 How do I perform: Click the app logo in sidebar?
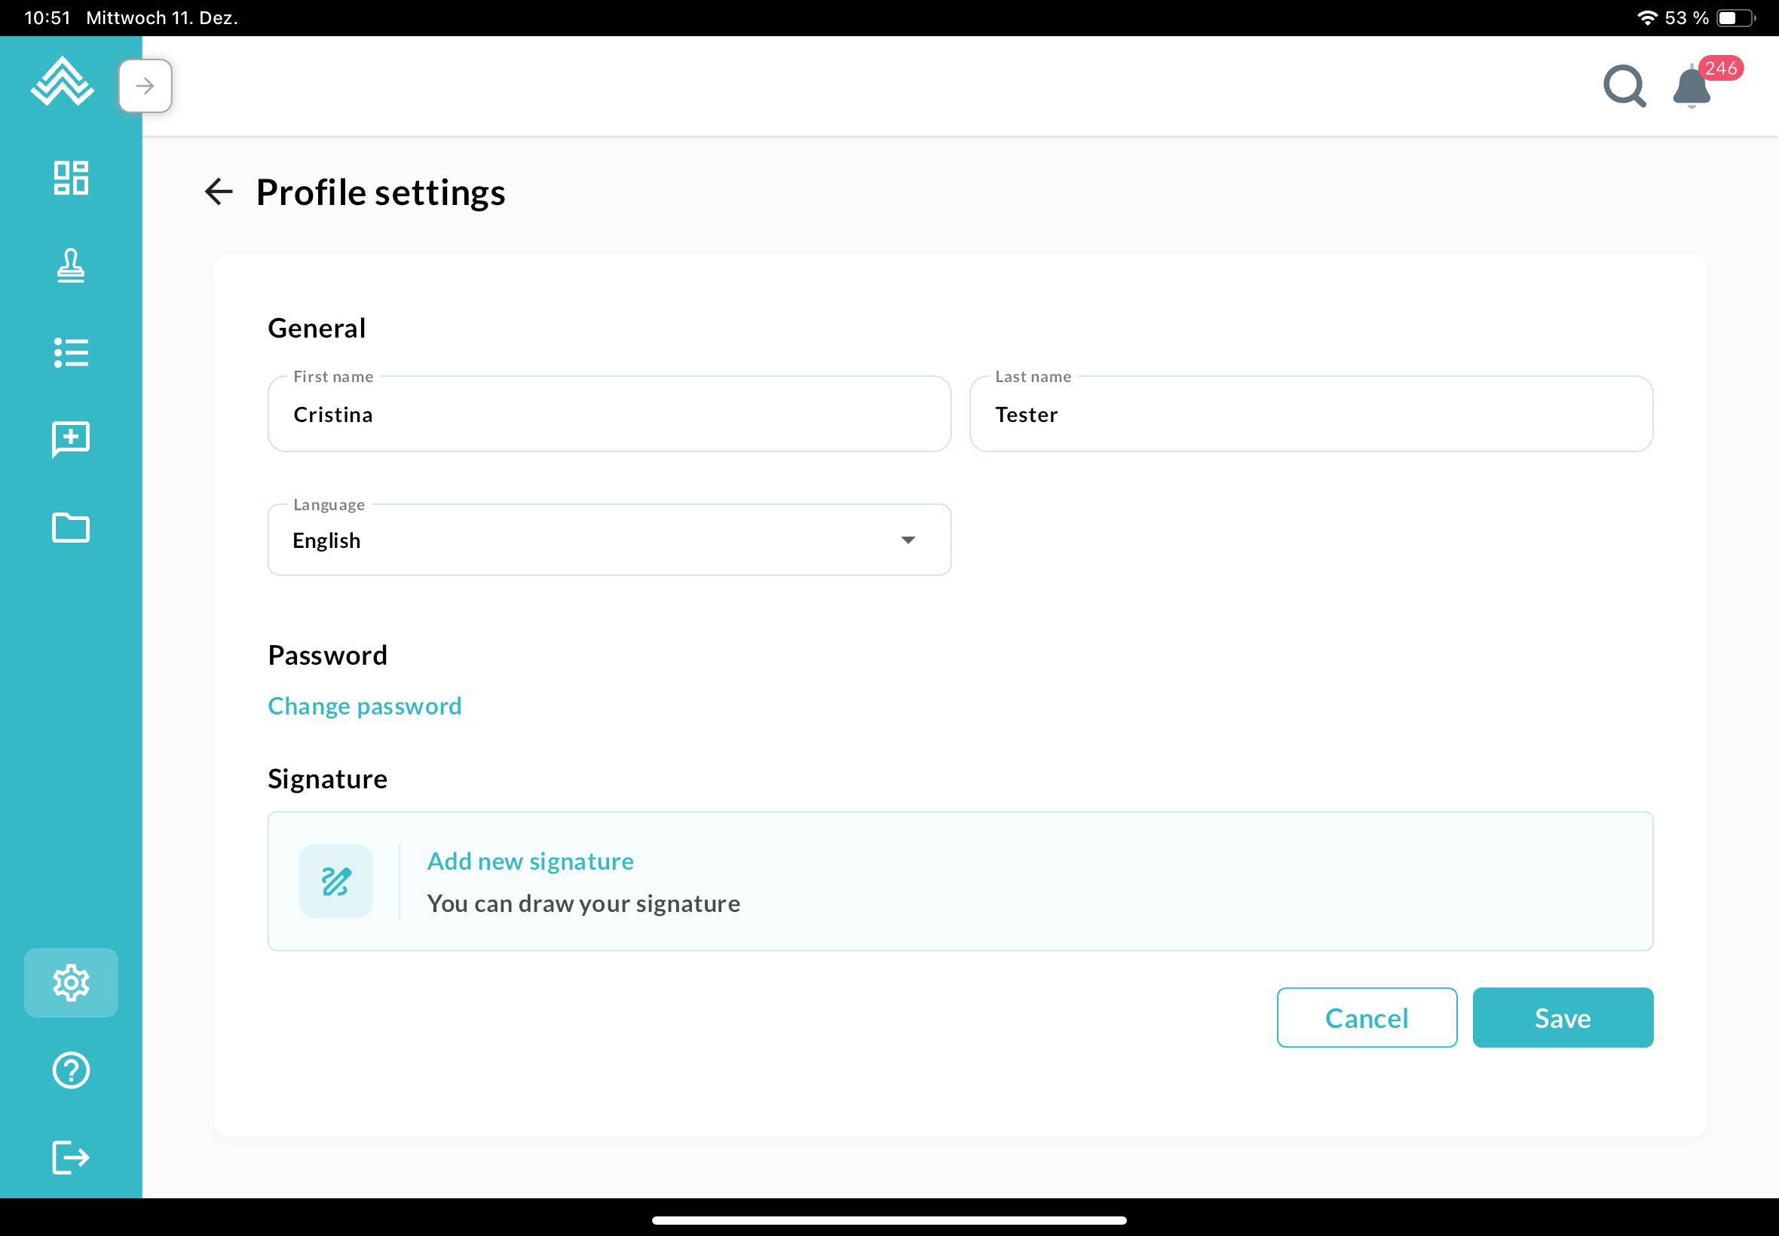tap(62, 81)
